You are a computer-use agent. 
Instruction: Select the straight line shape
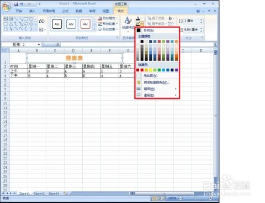16,19
